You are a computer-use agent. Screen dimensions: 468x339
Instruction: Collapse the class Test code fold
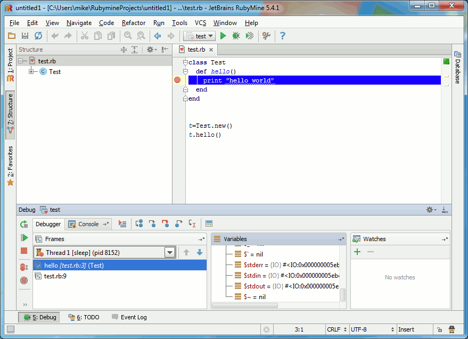coord(185,62)
